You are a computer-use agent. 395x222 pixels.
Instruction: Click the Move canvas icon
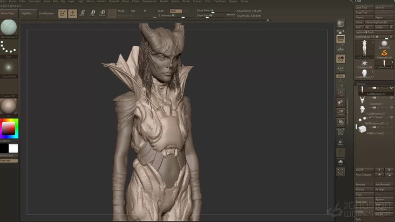[340, 103]
